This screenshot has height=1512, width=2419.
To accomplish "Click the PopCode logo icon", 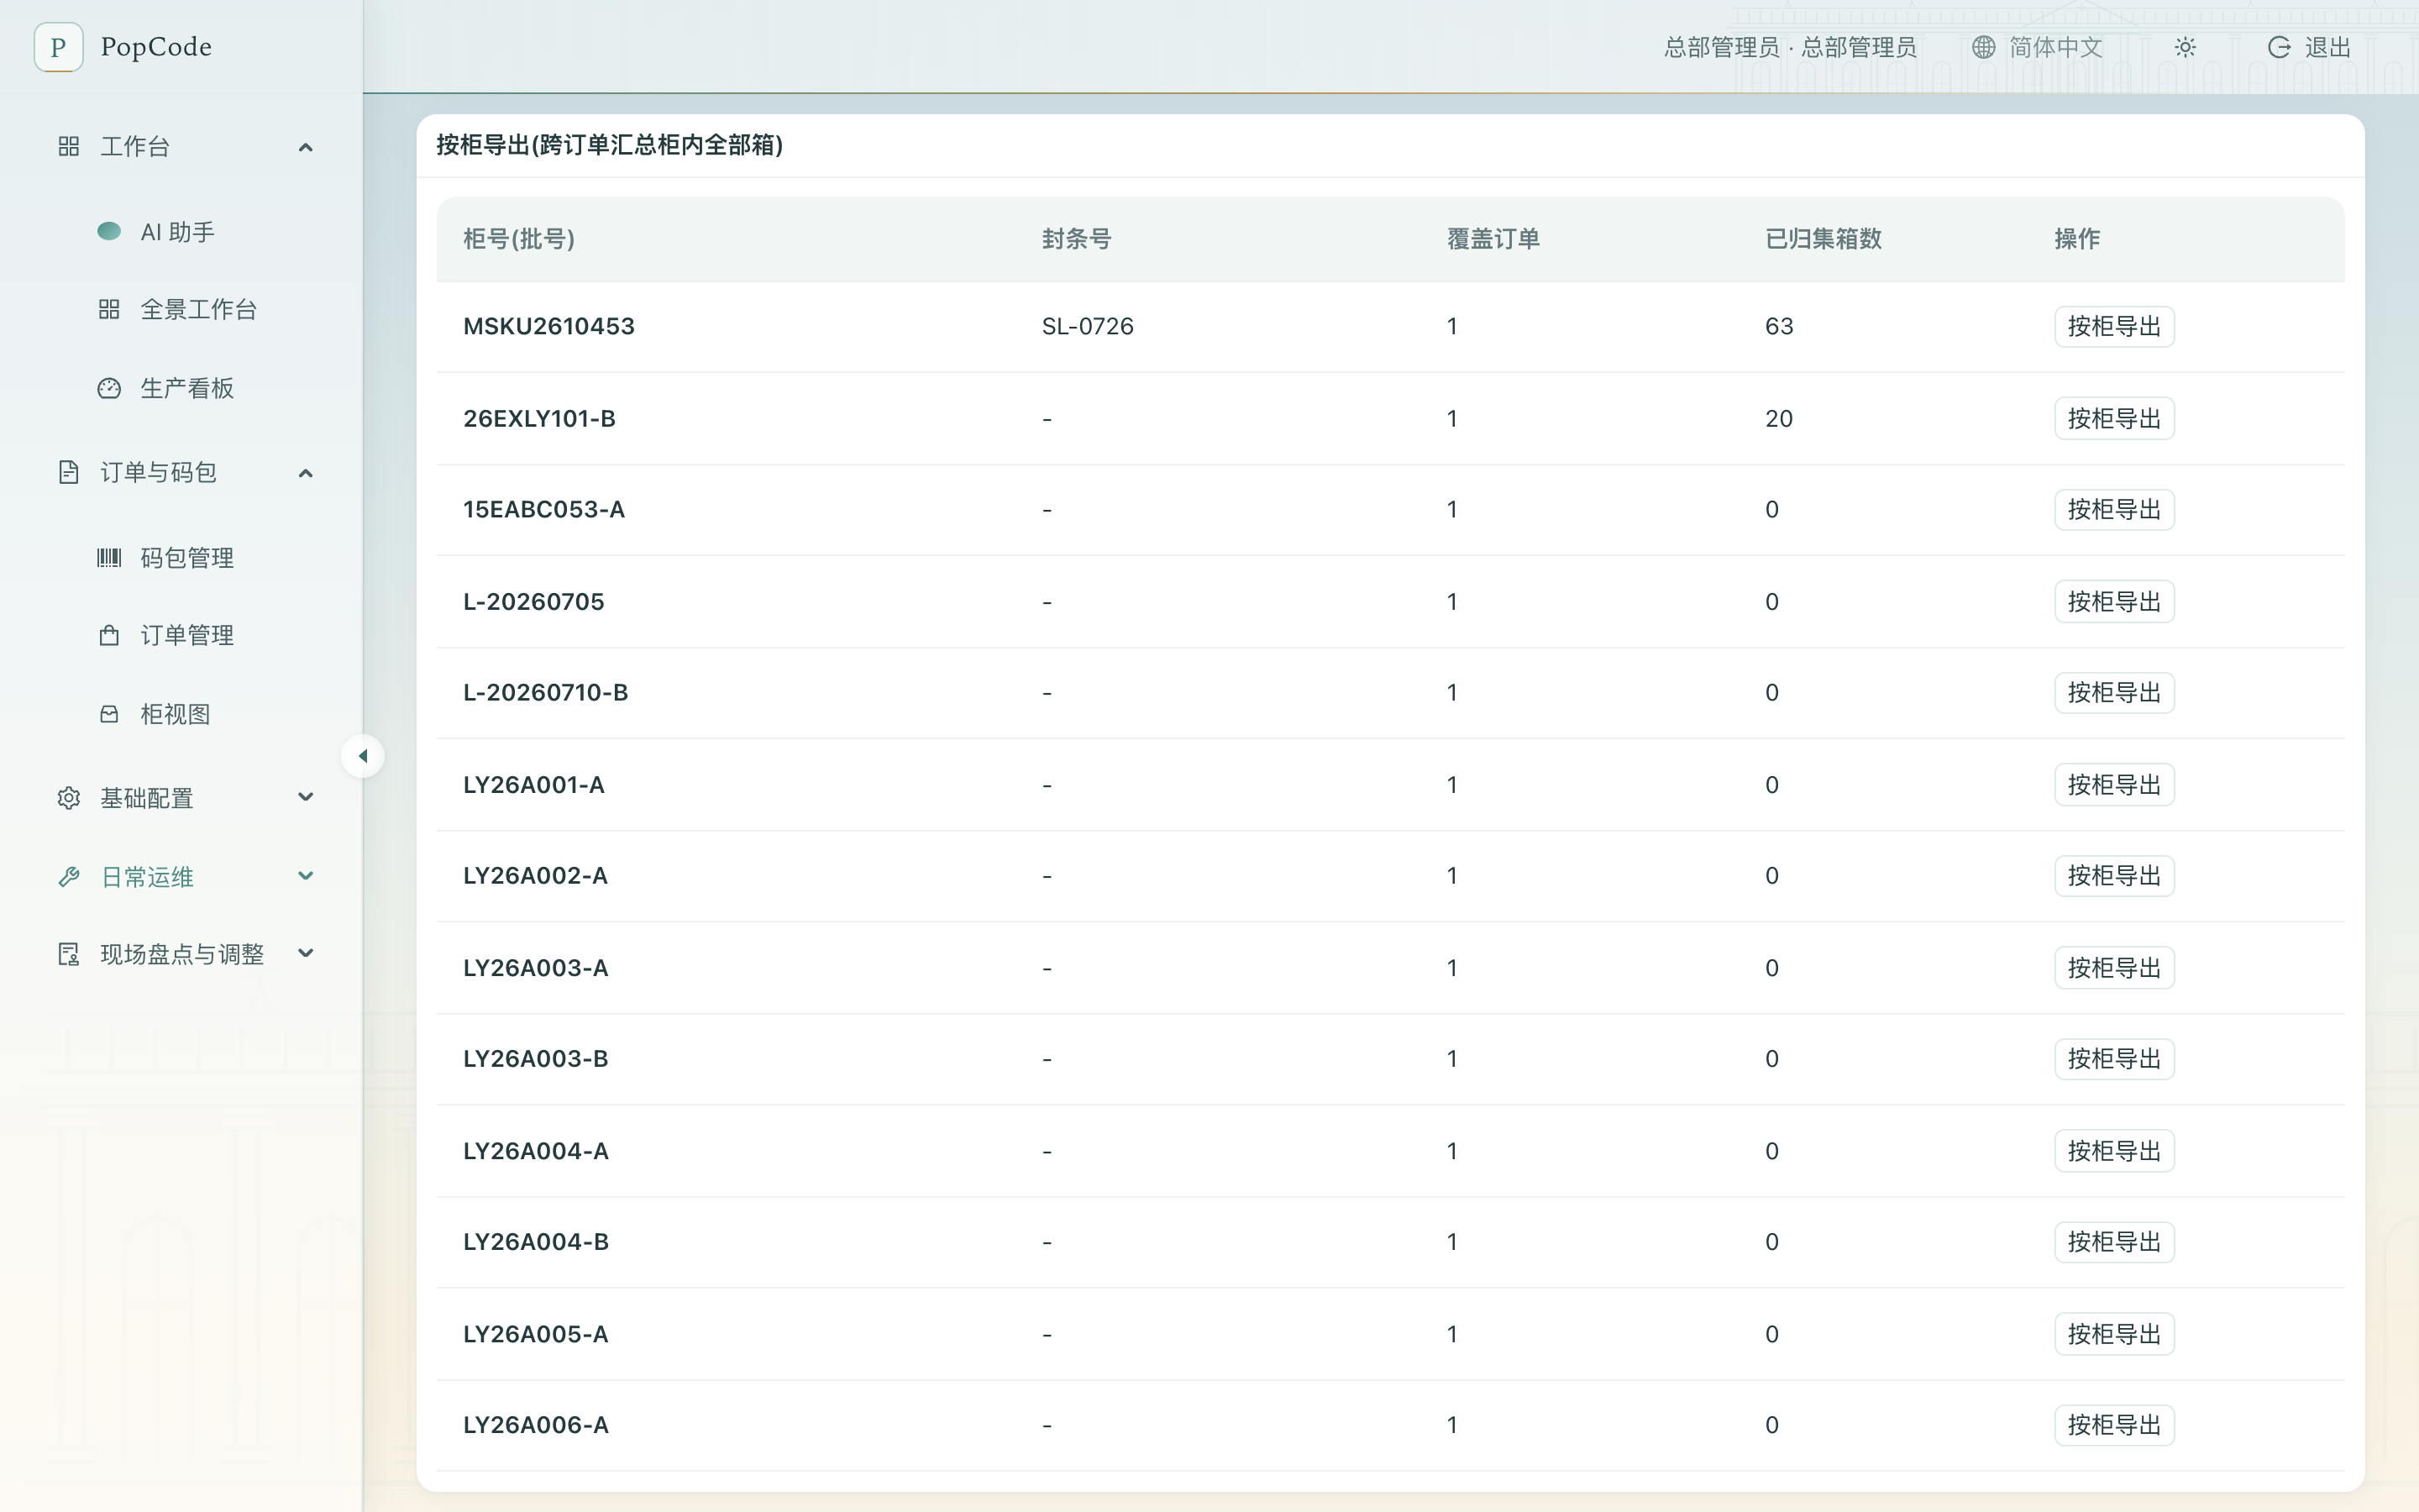I will 58,47.
